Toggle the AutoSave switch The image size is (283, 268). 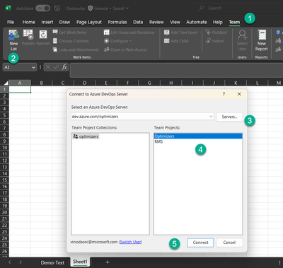pos(43,8)
